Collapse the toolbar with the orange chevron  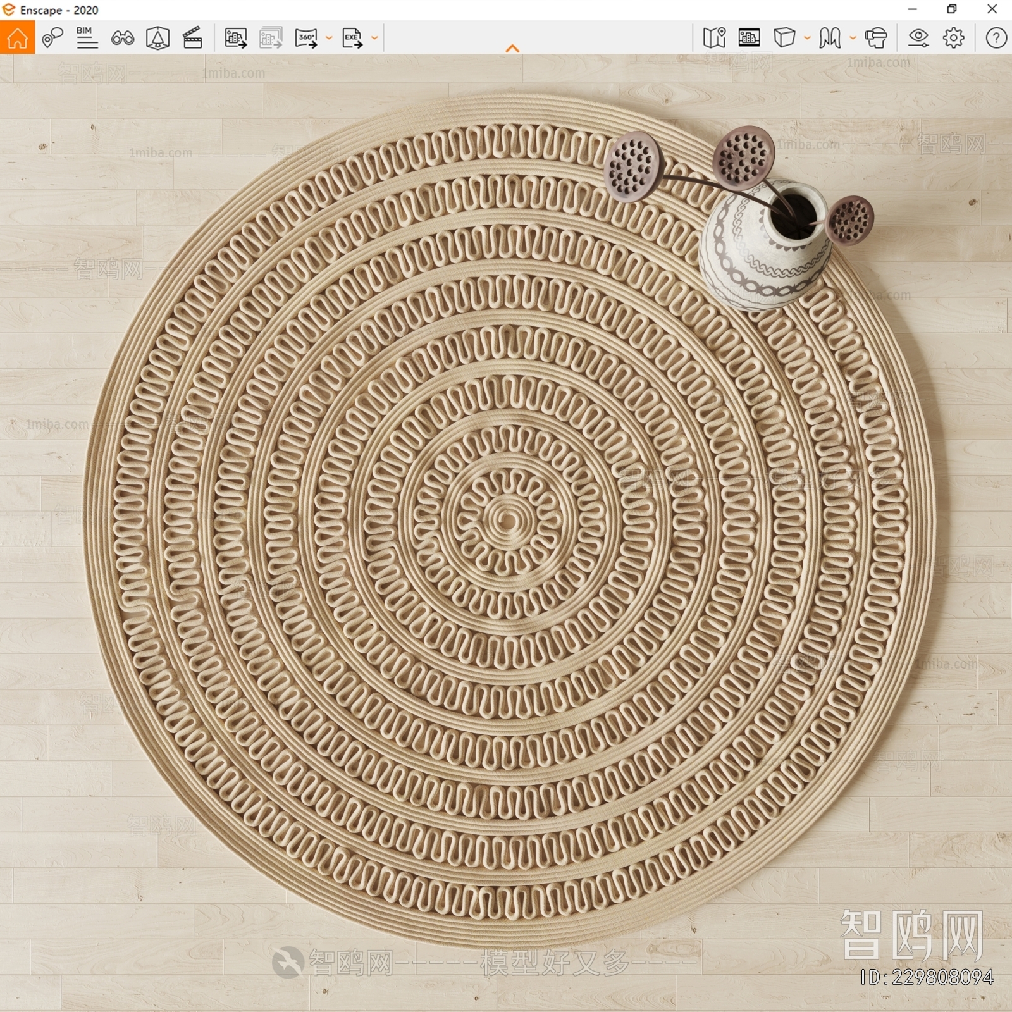(512, 48)
